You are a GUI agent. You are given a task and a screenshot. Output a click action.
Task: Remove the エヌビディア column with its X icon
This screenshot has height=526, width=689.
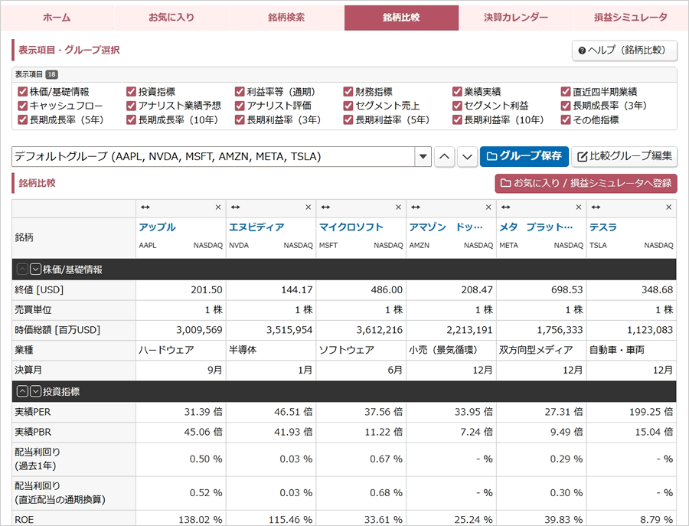click(308, 207)
